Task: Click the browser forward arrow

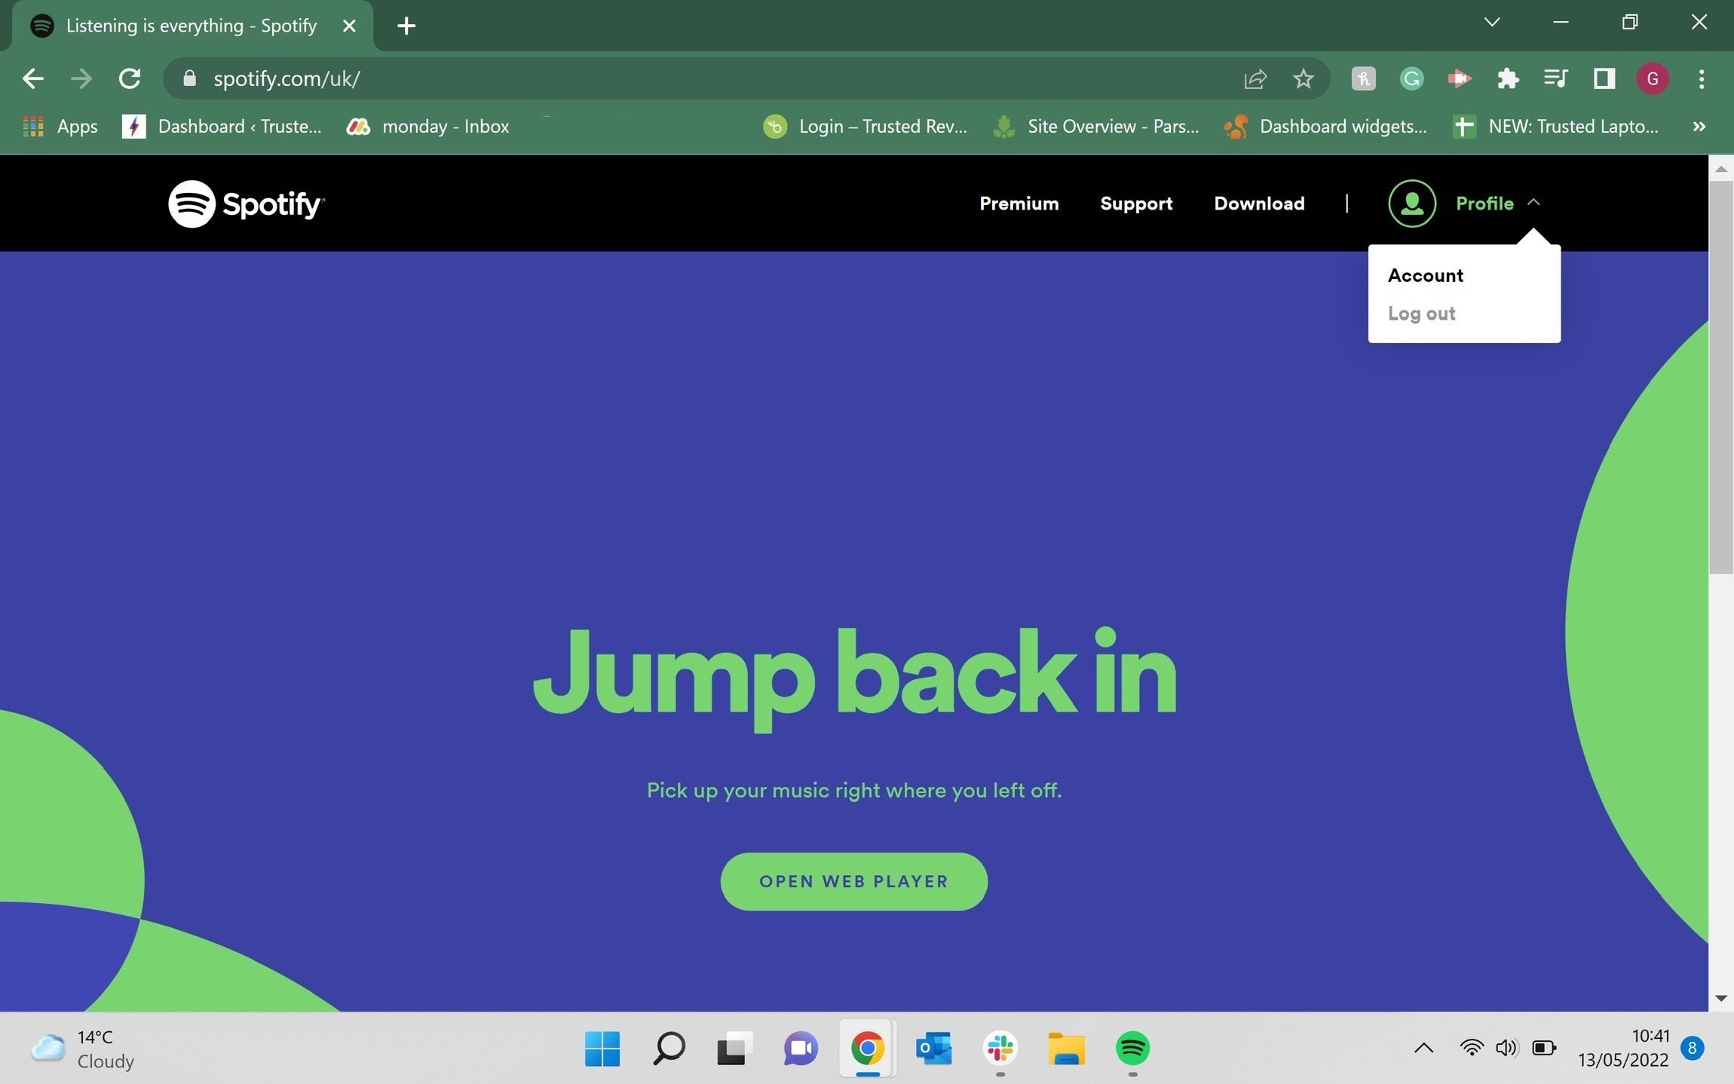Action: [x=81, y=78]
